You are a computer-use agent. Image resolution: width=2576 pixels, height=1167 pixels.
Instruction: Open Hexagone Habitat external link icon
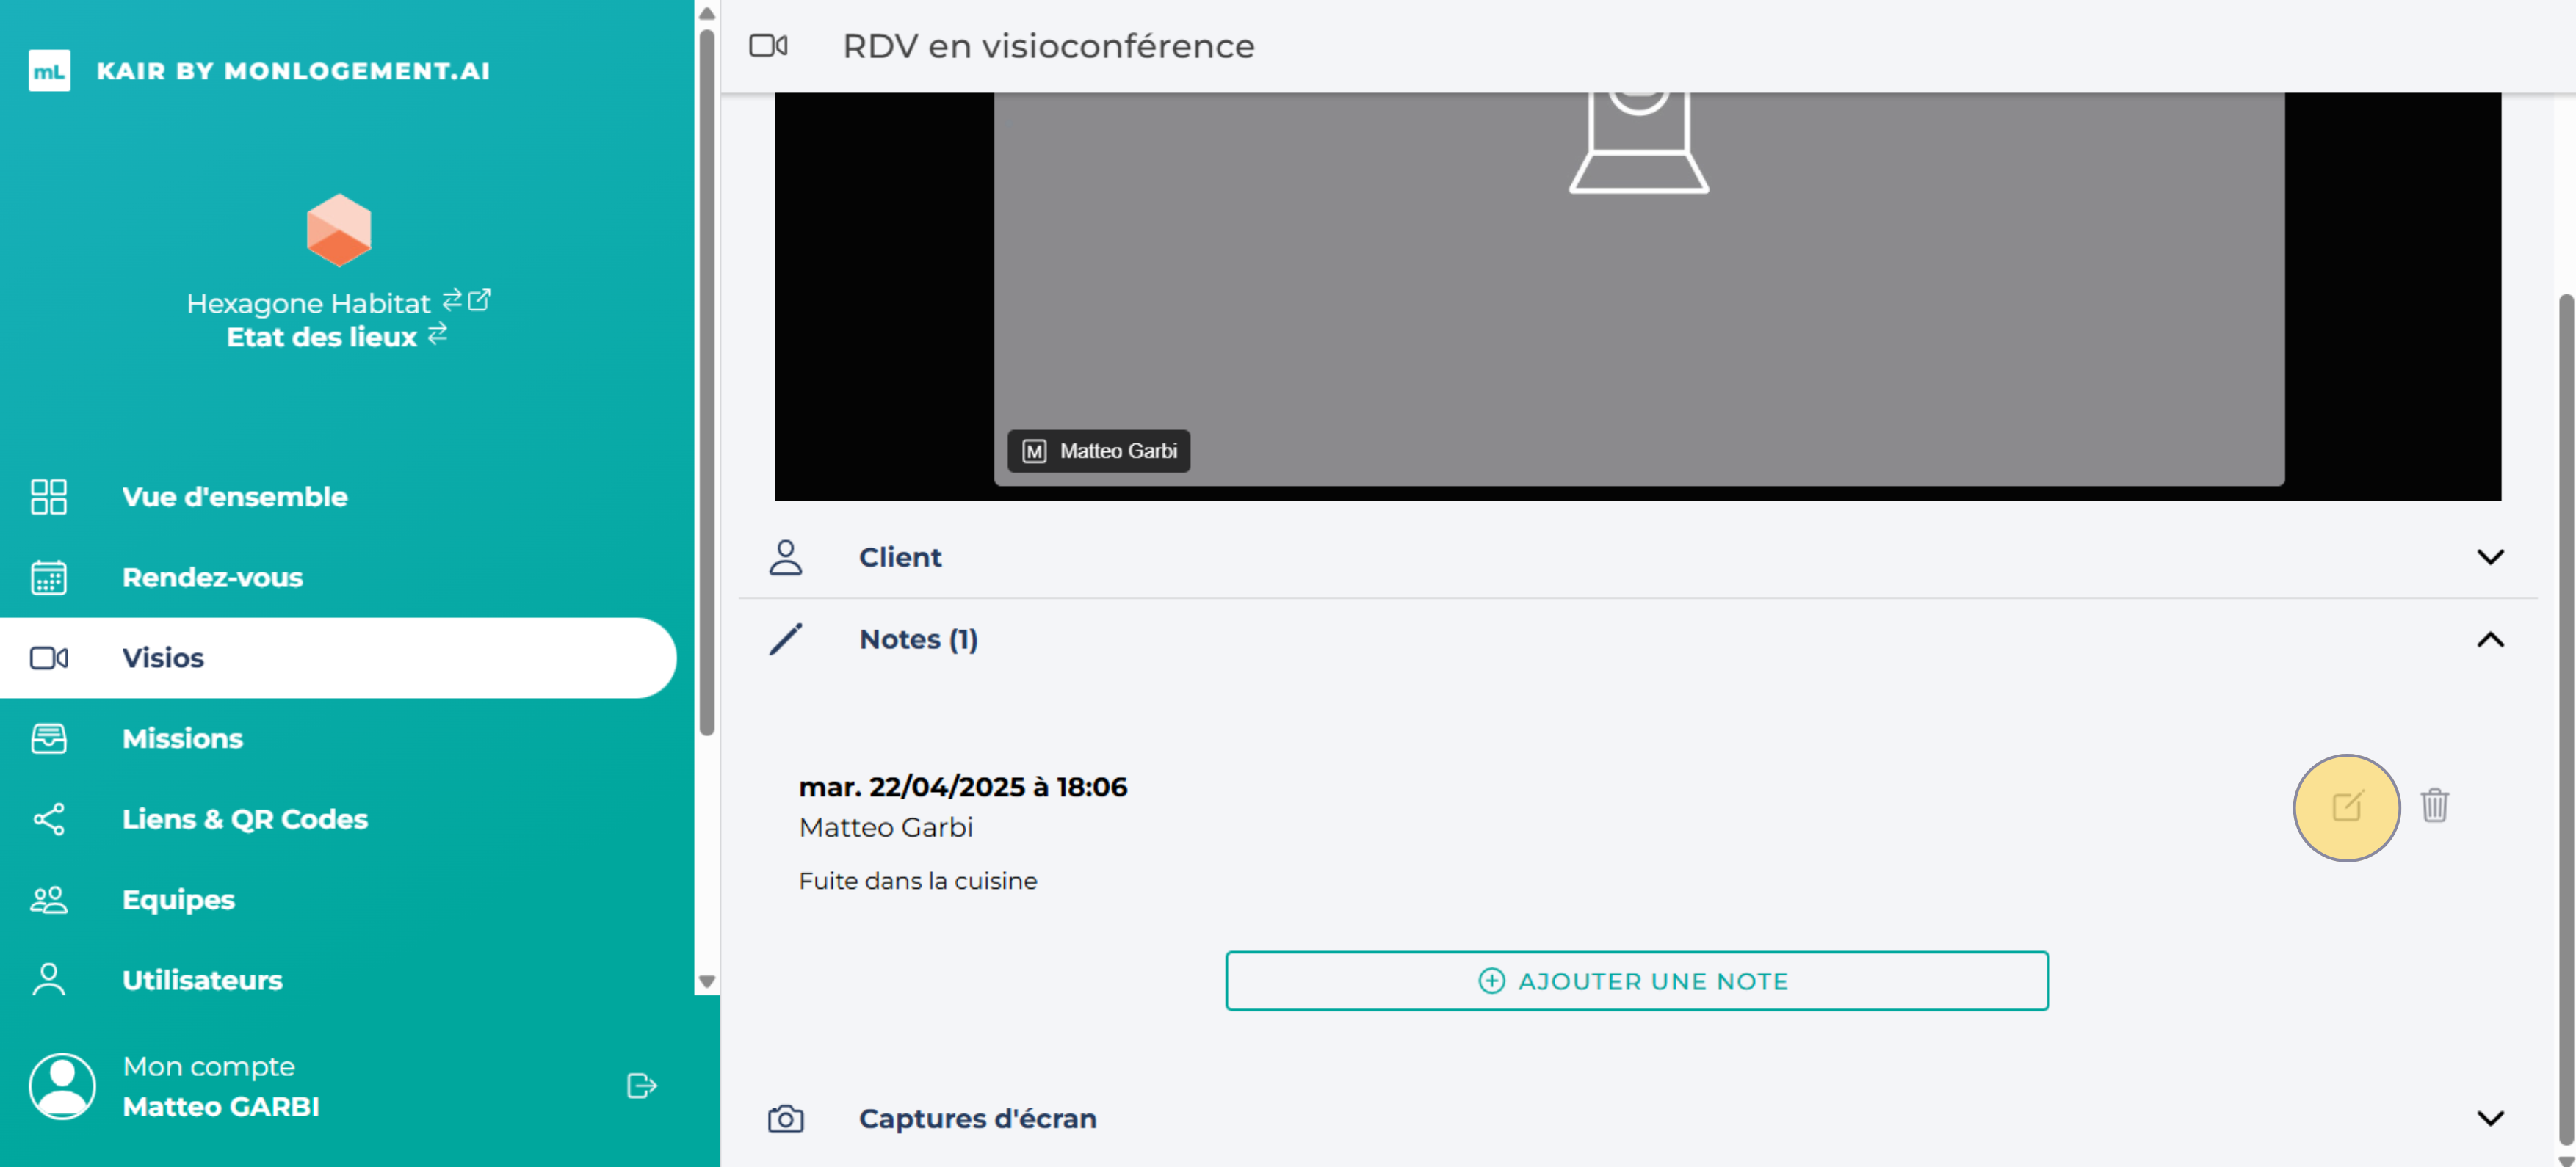480,299
